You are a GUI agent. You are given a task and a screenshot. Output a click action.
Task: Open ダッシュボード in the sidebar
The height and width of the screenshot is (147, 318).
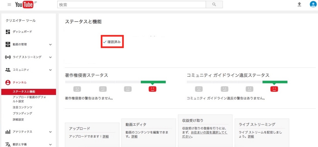[22, 32]
